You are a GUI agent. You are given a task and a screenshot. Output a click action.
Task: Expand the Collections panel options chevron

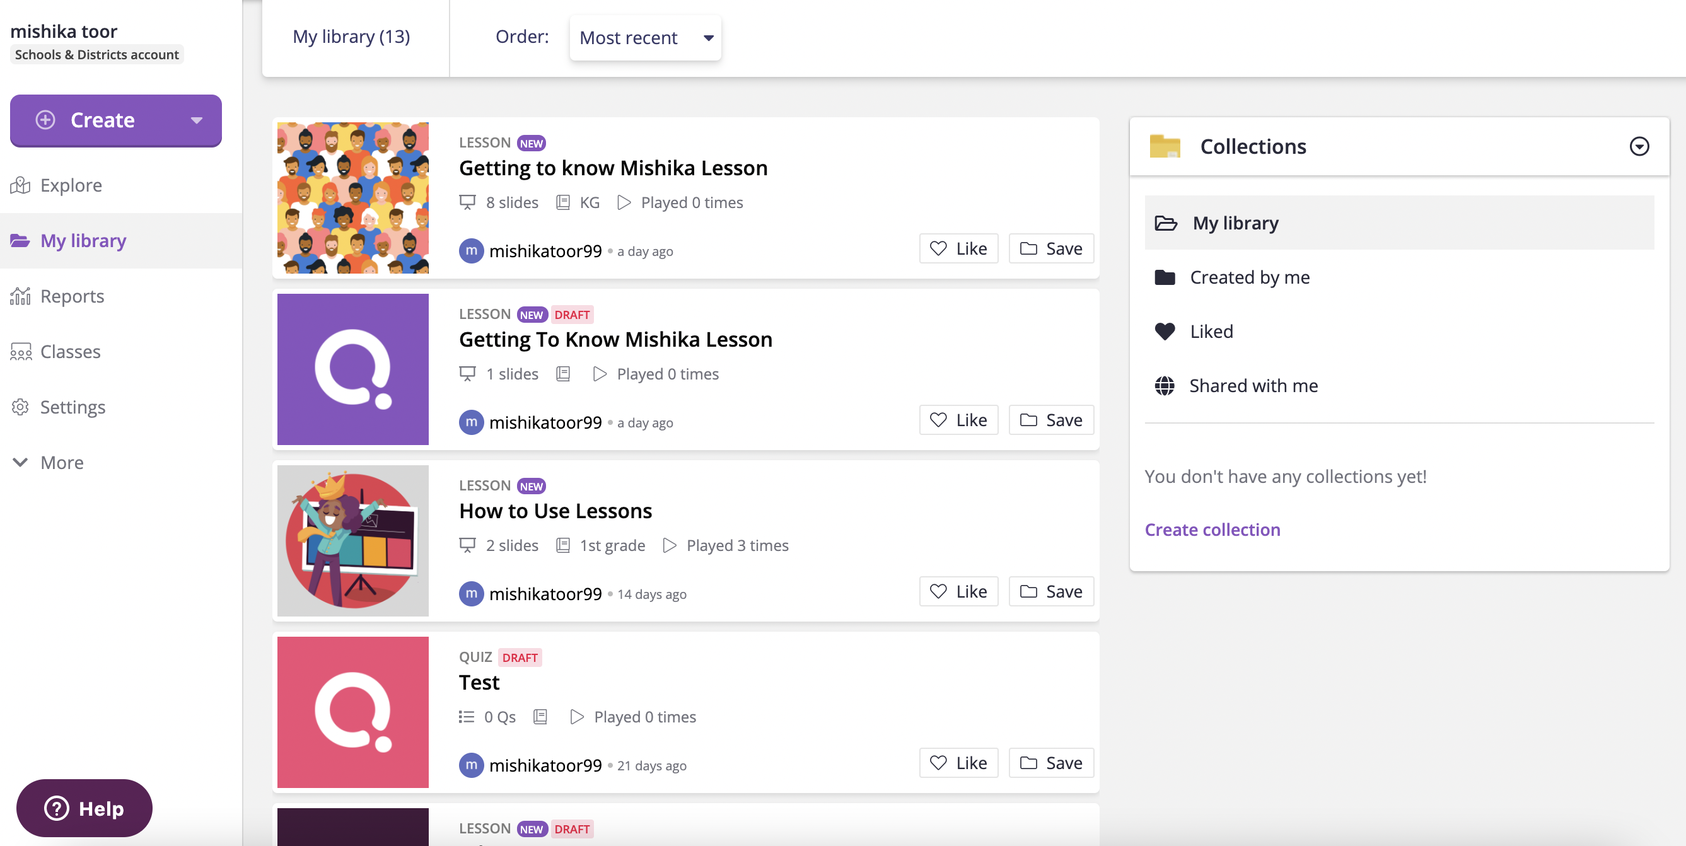1641,146
